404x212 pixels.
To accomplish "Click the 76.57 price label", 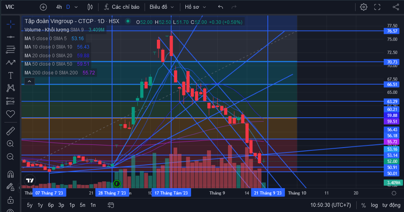I will 392,31.
